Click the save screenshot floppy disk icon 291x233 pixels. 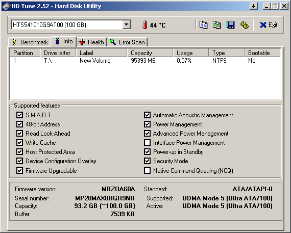(230, 25)
